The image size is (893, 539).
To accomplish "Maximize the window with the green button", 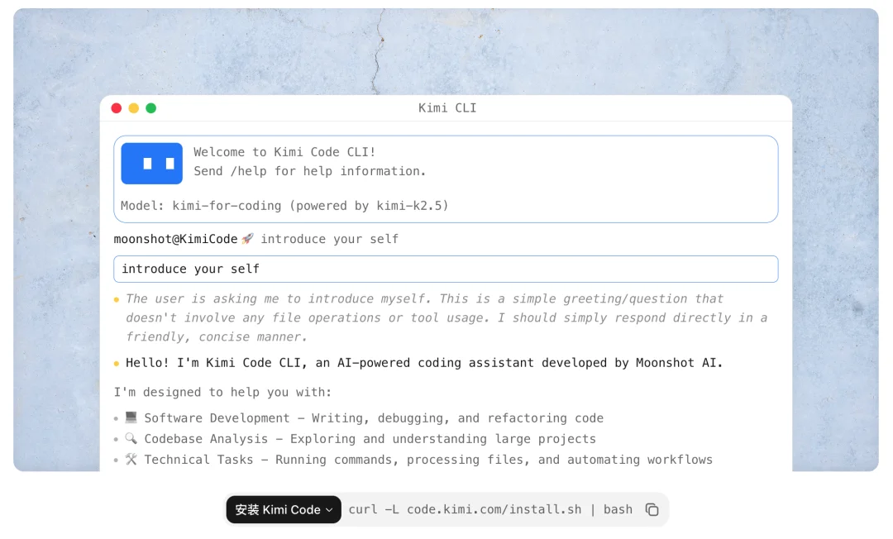I will (x=151, y=108).
